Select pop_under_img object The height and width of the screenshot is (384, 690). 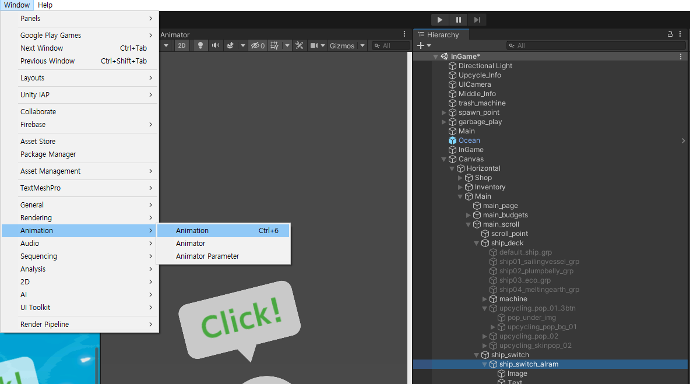531,318
